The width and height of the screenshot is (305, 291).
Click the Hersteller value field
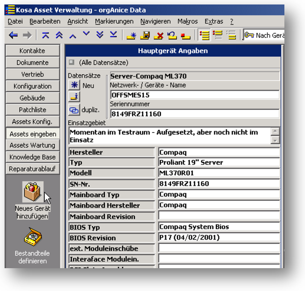[219, 152]
